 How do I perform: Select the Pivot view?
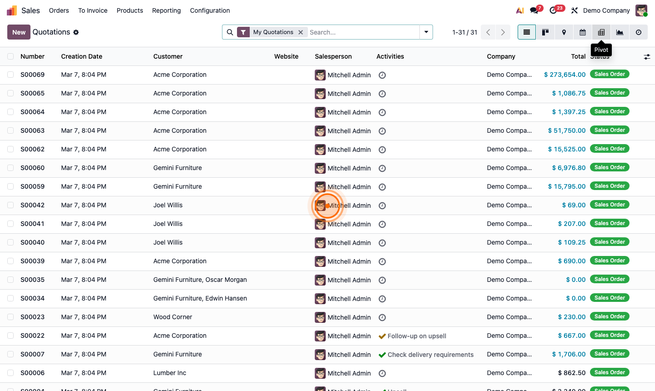click(x=601, y=32)
